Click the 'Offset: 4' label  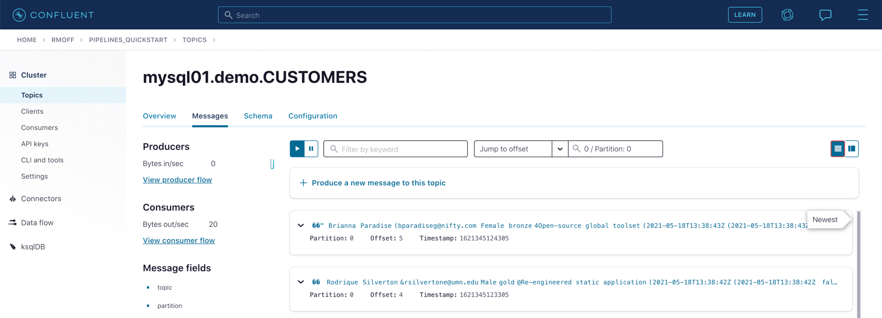click(386, 295)
